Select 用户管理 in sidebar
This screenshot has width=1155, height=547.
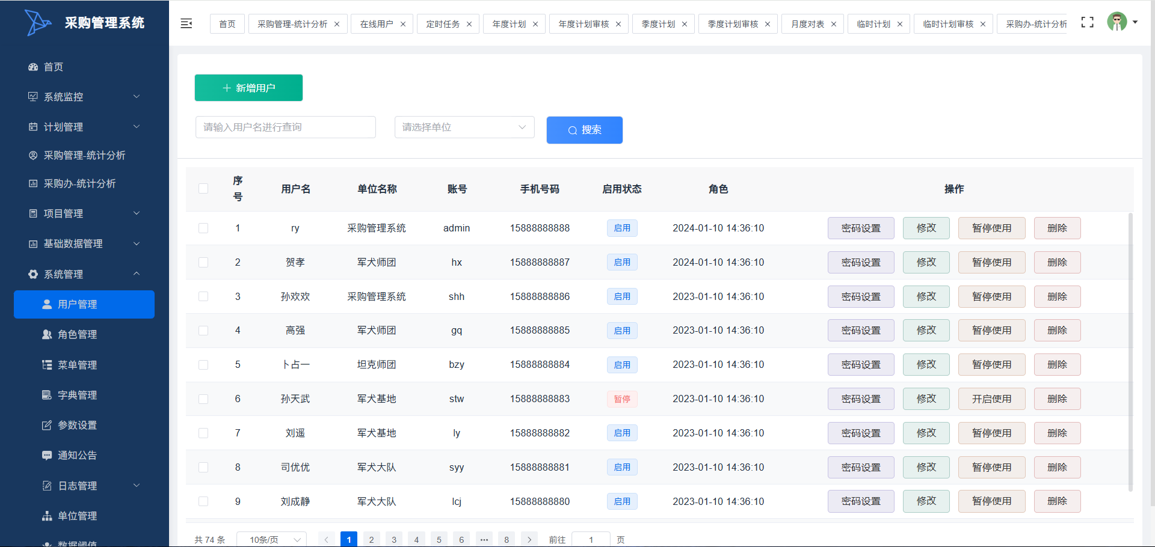84,304
